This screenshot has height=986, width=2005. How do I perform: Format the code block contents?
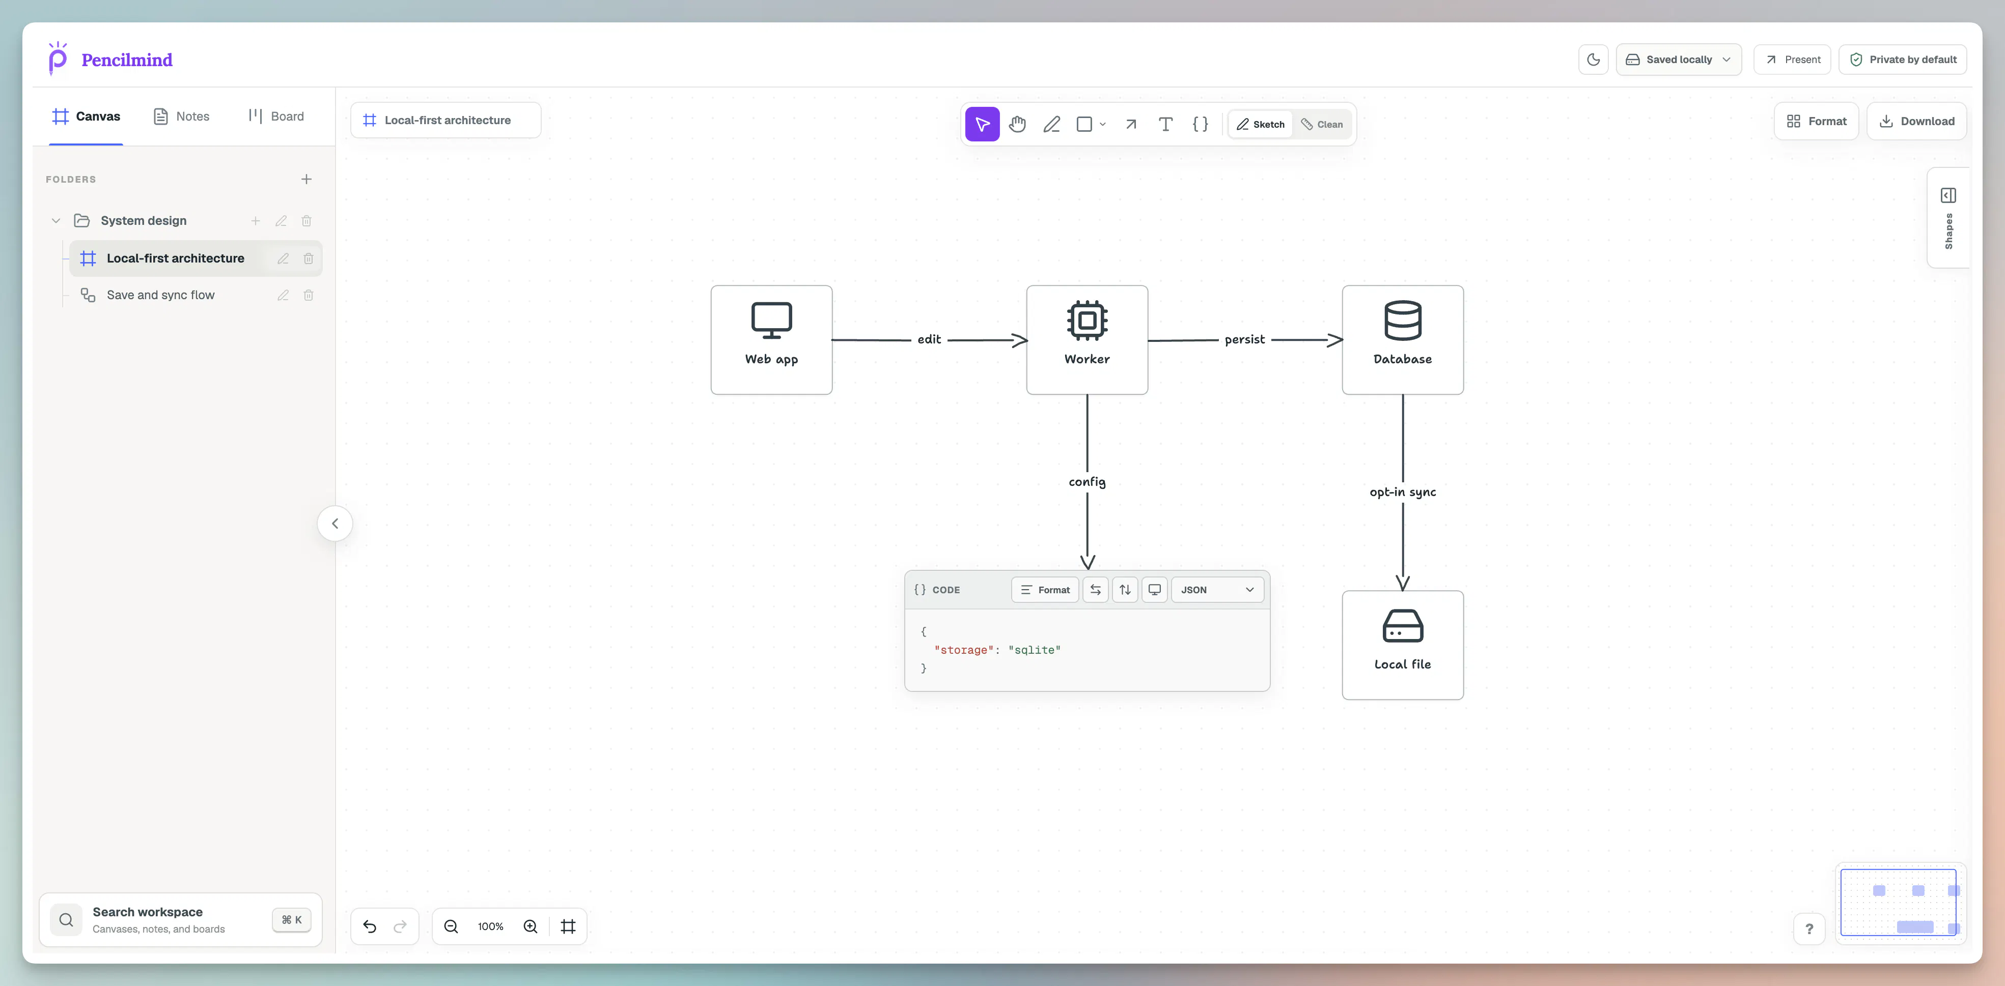[x=1045, y=590]
